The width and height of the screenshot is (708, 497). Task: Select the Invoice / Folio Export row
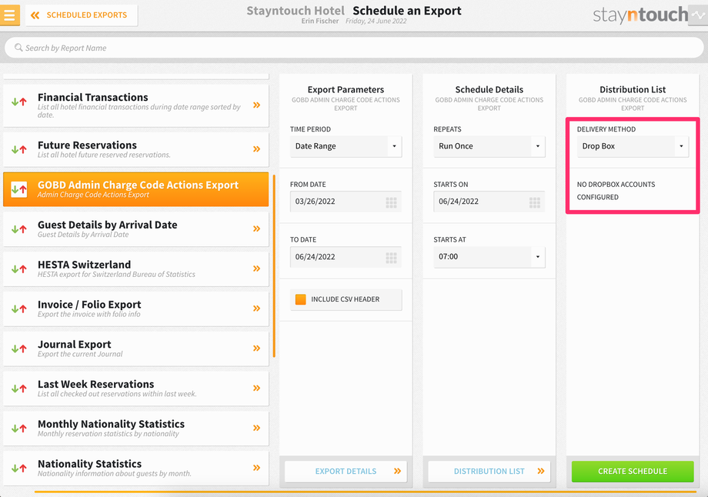[136, 309]
